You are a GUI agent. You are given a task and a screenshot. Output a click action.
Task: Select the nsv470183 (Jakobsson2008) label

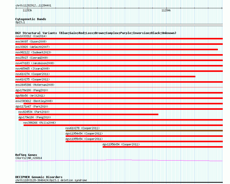(35, 63)
